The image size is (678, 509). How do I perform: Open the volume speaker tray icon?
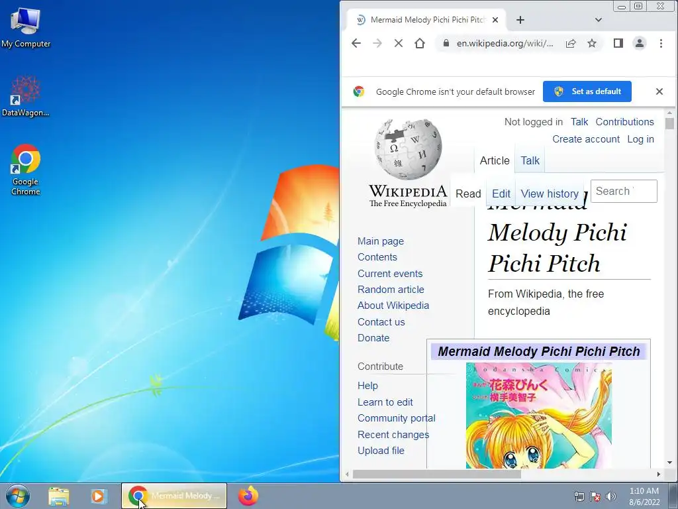(611, 496)
